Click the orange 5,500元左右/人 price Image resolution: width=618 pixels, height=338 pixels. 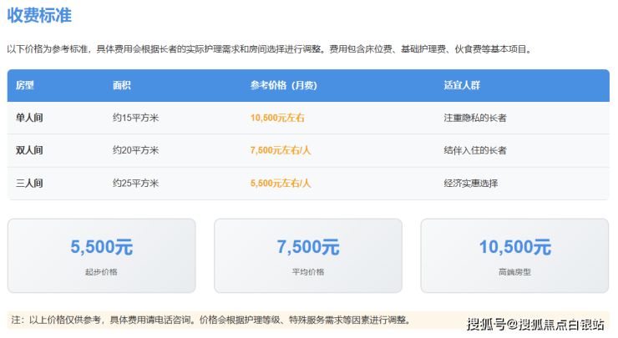tap(280, 183)
